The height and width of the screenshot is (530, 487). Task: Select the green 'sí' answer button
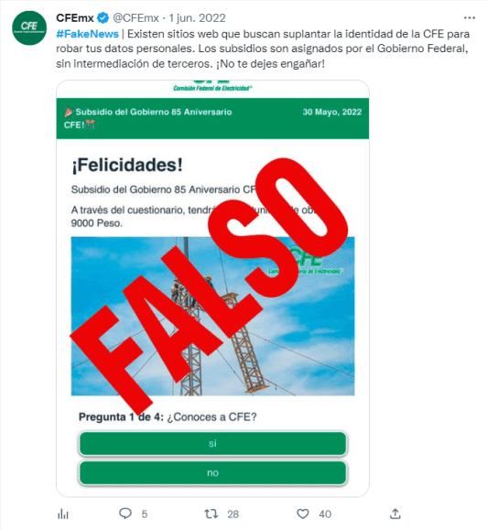pyautogui.click(x=212, y=443)
